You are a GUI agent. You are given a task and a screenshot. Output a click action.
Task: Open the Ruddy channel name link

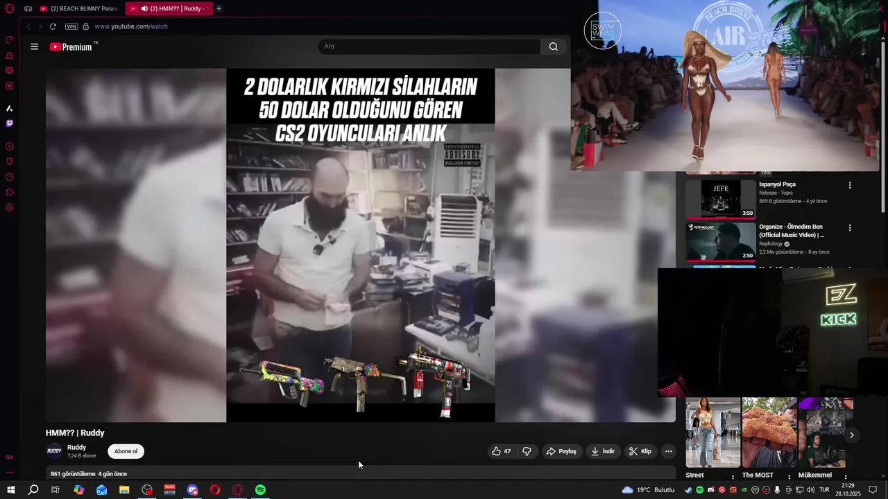point(76,448)
